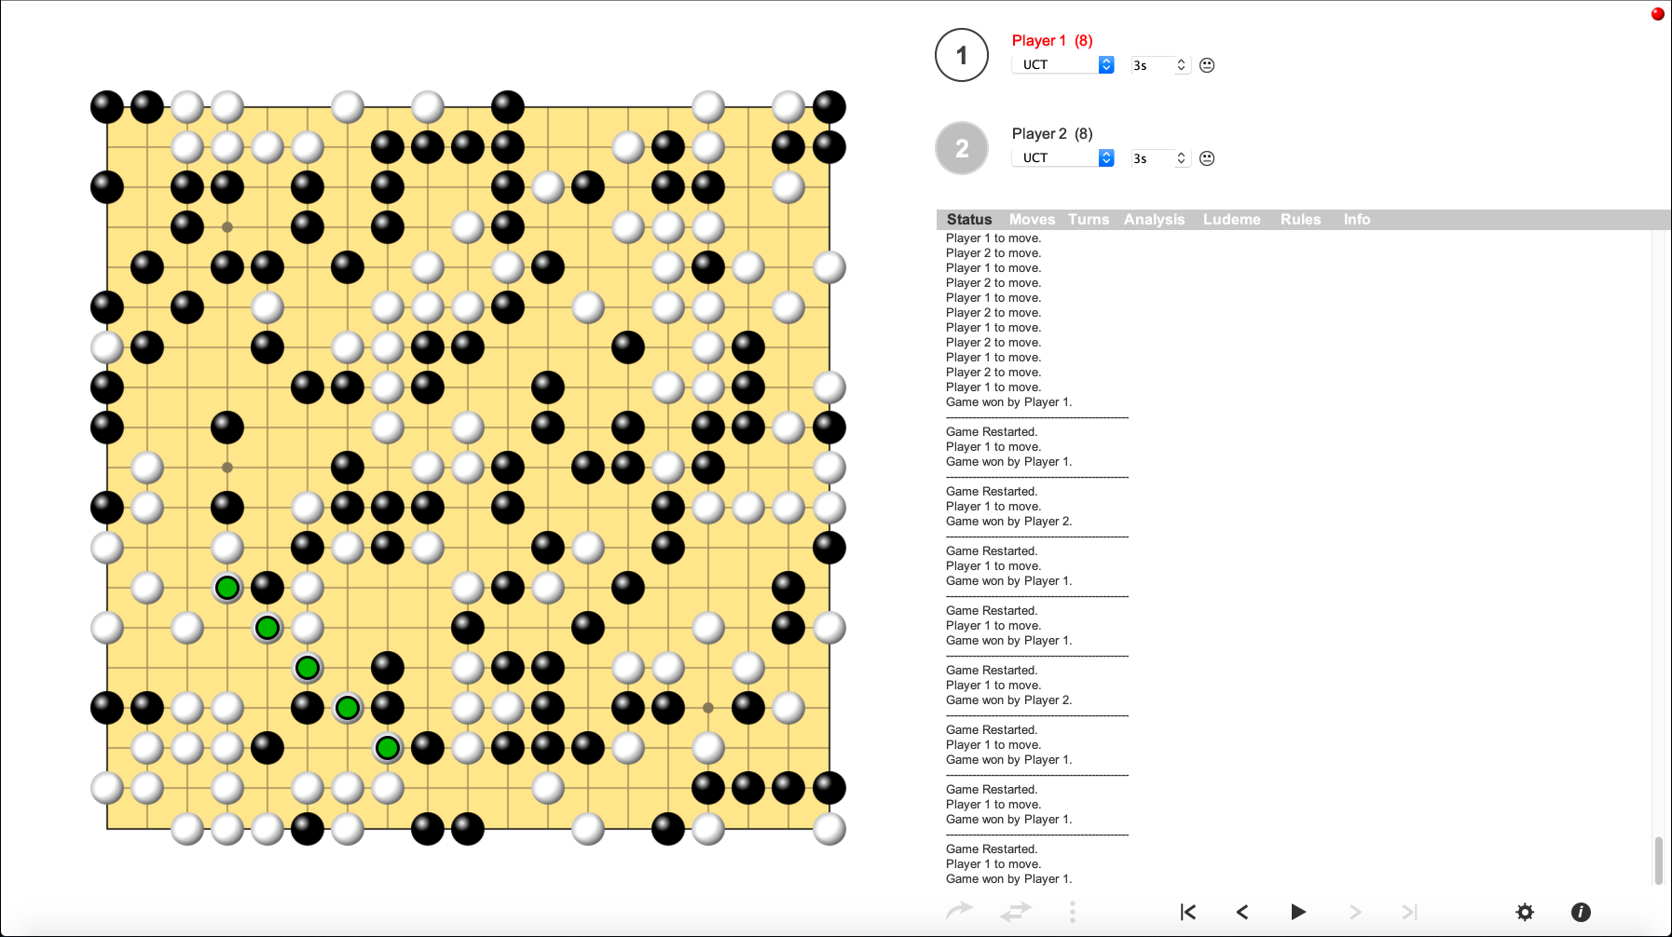Viewport: 1672px width, 937px height.
Task: Click the red window indicator dot
Action: tap(1658, 14)
